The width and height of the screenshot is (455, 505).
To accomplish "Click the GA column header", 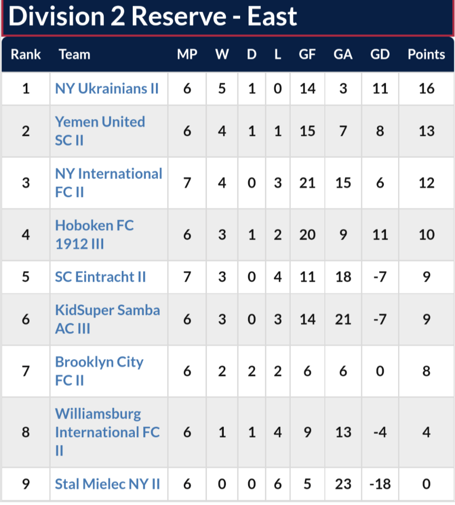I will click(x=343, y=54).
